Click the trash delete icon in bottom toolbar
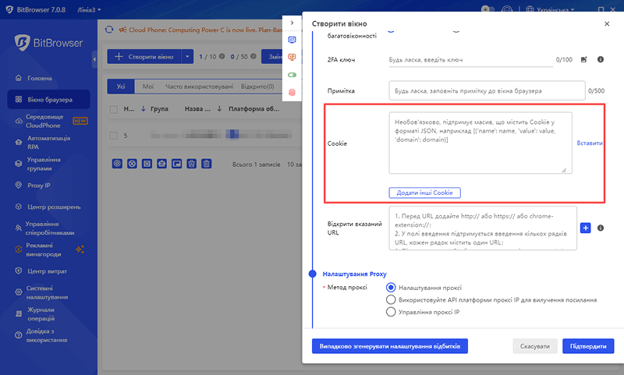This screenshot has width=624, height=375. tap(206, 164)
